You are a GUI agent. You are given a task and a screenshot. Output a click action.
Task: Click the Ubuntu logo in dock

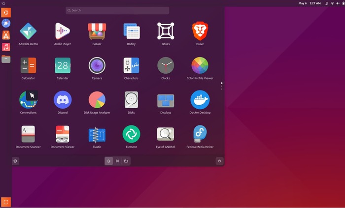[x=6, y=12]
